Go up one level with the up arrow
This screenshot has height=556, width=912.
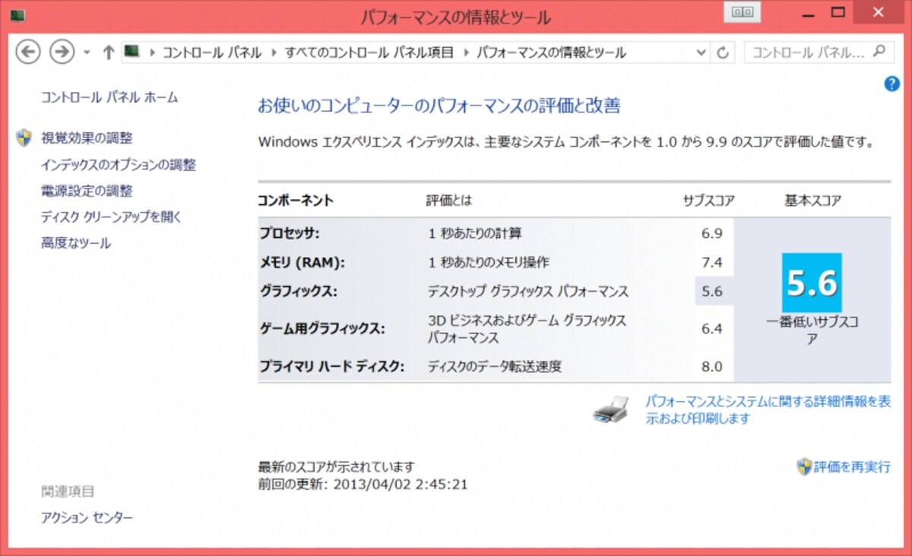pyautogui.click(x=109, y=52)
